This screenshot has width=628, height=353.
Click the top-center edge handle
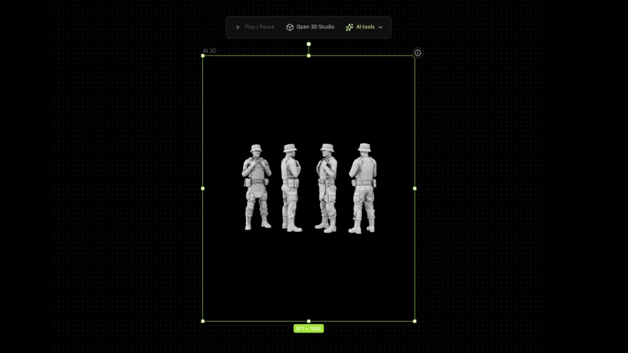(308, 56)
